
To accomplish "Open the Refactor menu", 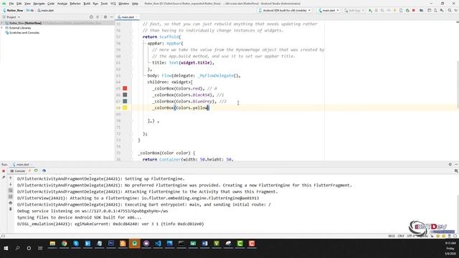I will tap(75, 4).
